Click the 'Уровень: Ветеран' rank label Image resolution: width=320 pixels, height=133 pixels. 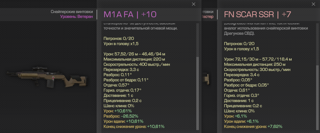pyautogui.click(x=76, y=17)
